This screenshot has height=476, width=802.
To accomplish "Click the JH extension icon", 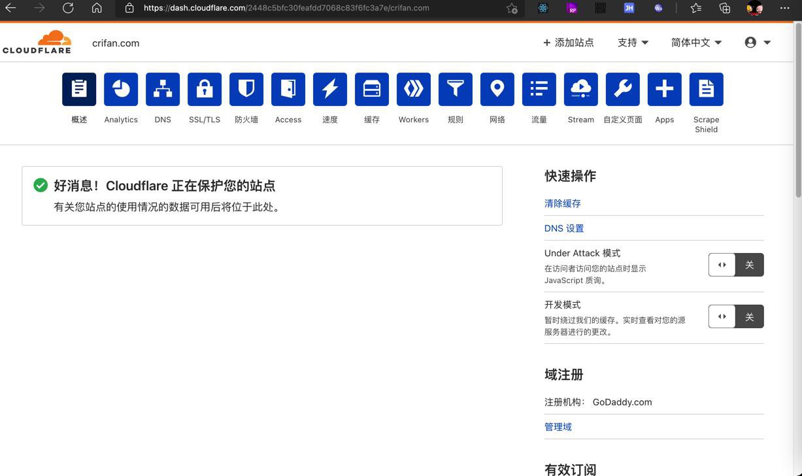I will point(629,8).
